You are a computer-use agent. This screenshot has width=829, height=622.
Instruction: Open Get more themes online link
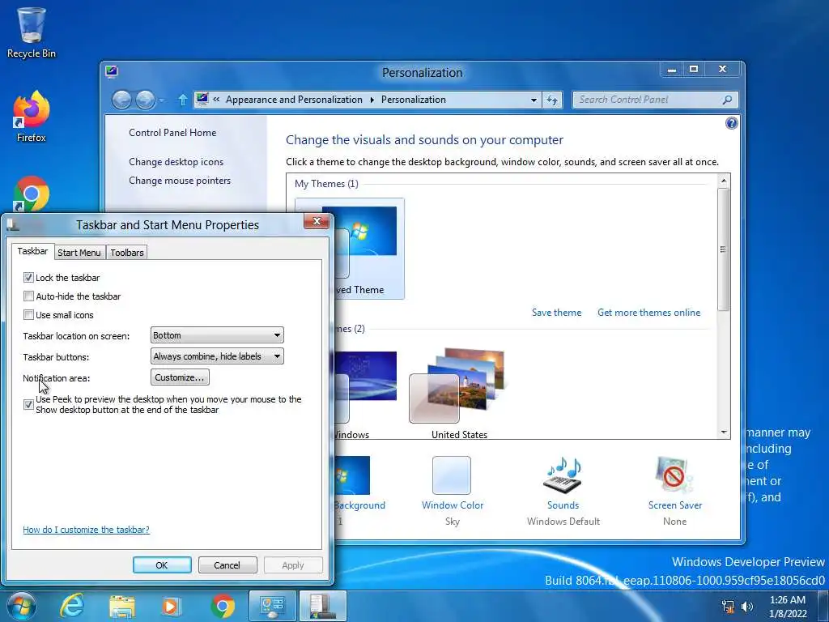click(x=648, y=312)
